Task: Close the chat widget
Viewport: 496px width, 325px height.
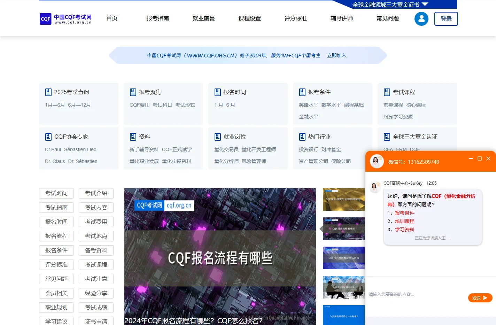Action: 488,158
